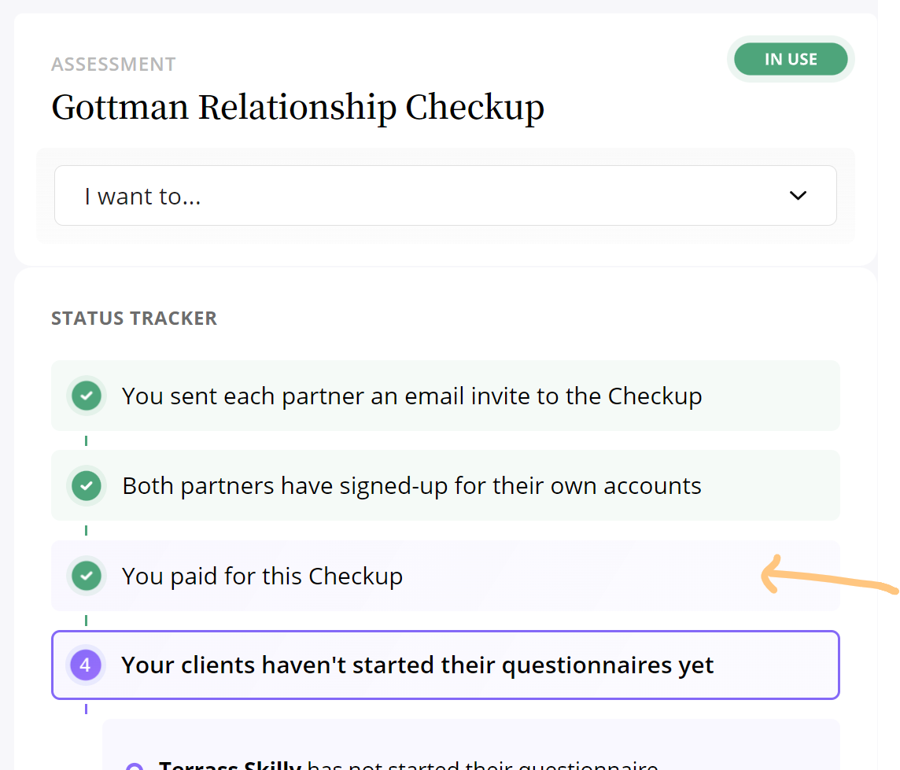Click the green connector between steps one and two
The image size is (900, 770).
pyautogui.click(x=86, y=440)
